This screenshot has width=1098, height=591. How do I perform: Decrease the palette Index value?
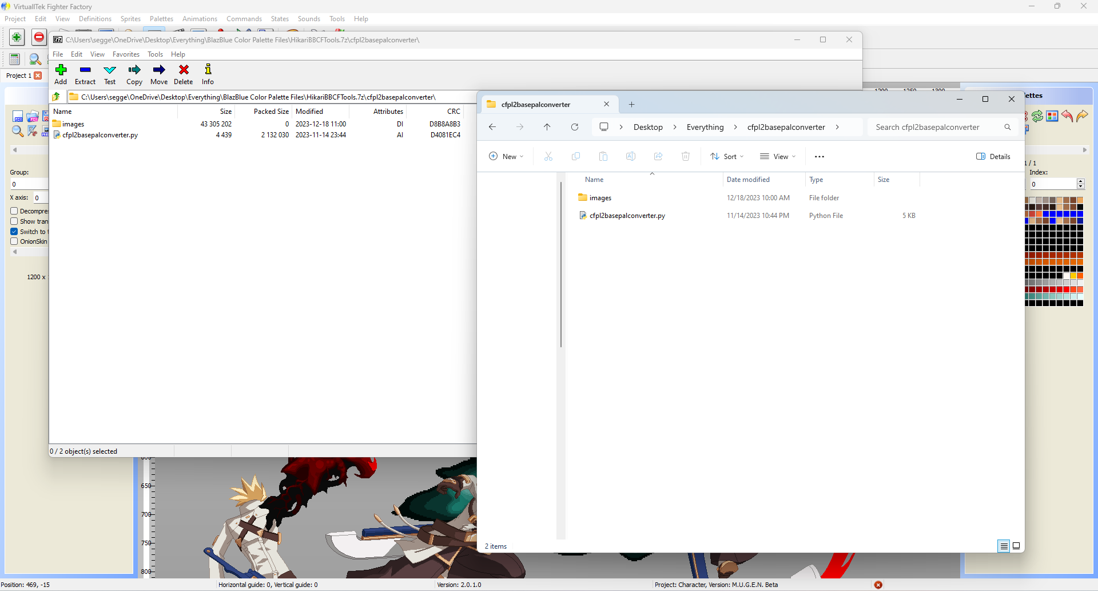(1081, 187)
